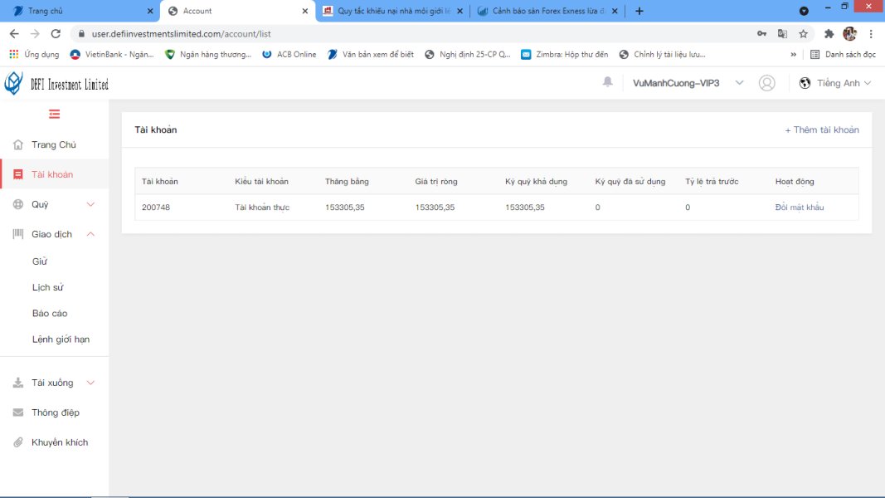
Task: Click the Google Translate icon in address bar
Action: [x=782, y=34]
